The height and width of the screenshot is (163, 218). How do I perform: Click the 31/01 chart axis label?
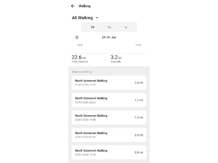coord(138,45)
